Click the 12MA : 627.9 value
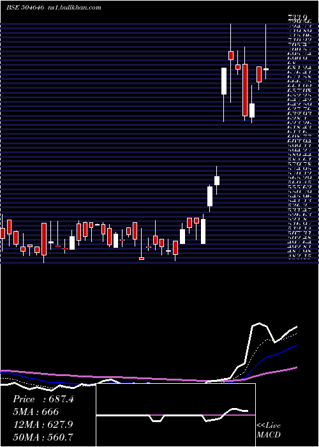The width and height of the screenshot is (319, 447). [43, 425]
